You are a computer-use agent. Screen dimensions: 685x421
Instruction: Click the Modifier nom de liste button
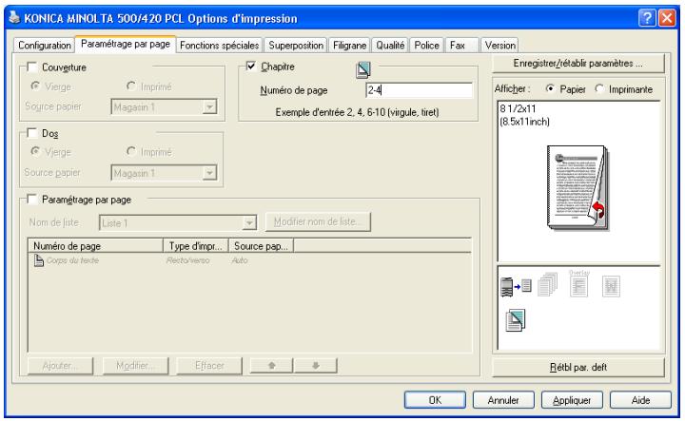[x=318, y=222]
